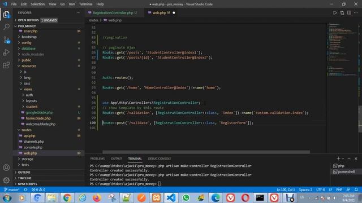The image size is (362, 203).
Task: Open console.php file
Action: pos(33,147)
